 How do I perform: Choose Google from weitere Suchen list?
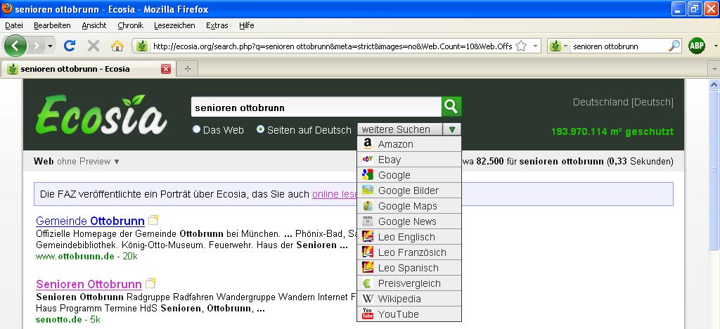click(x=409, y=175)
